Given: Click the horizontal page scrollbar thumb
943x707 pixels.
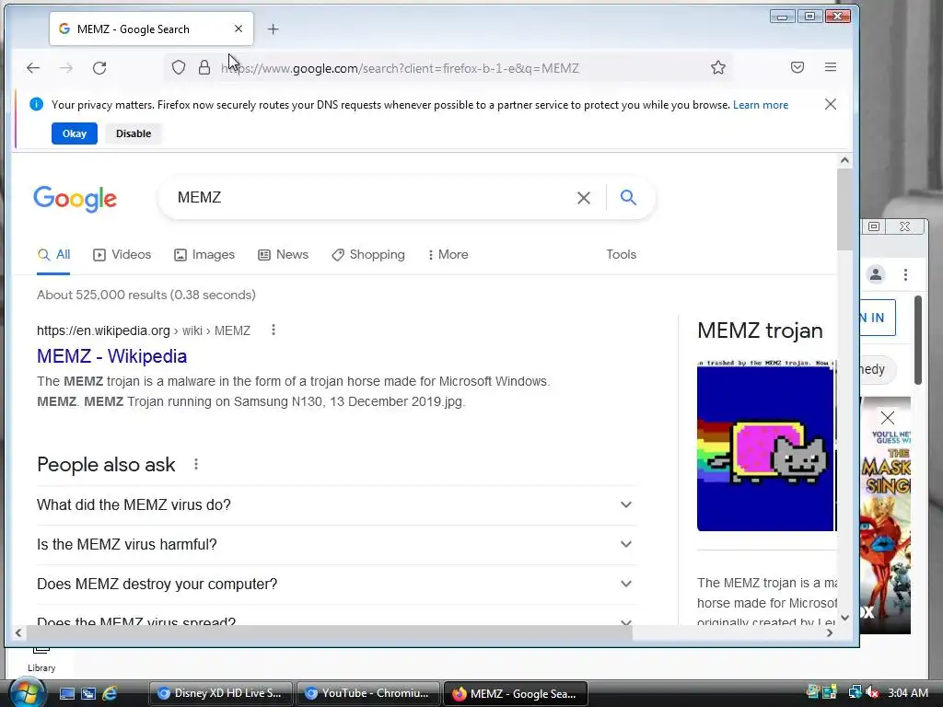Looking at the screenshot, I should (330, 633).
